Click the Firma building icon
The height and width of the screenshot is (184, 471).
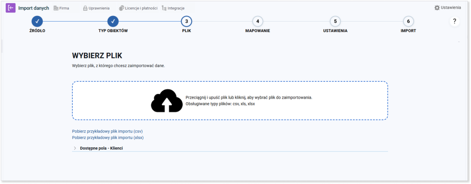(56, 8)
